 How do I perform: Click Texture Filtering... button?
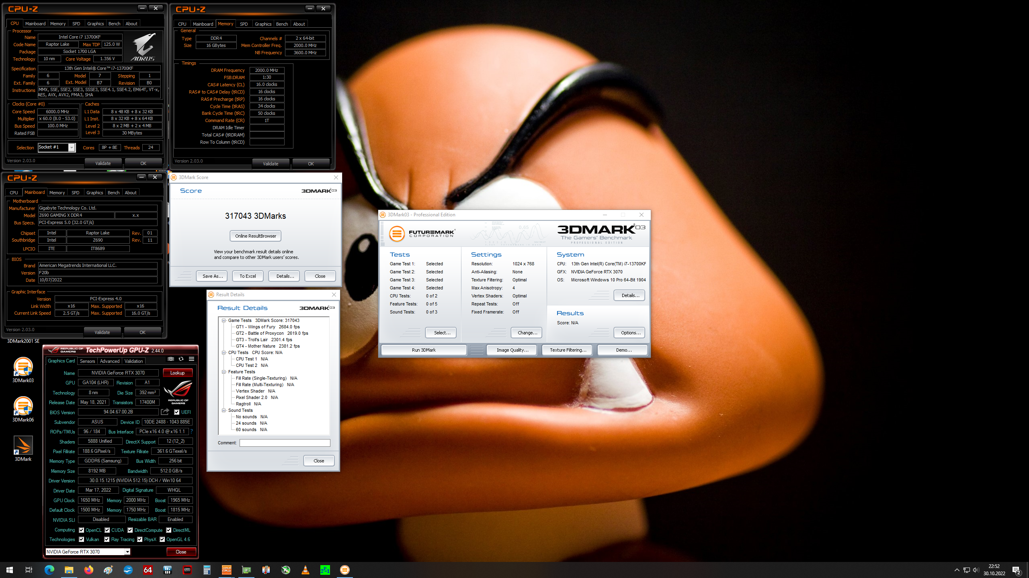point(567,350)
